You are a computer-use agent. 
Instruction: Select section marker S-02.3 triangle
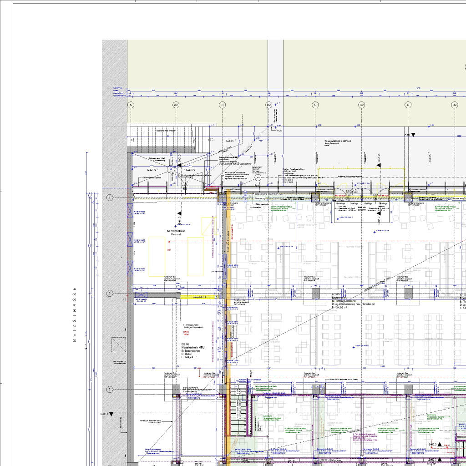click(440, 444)
